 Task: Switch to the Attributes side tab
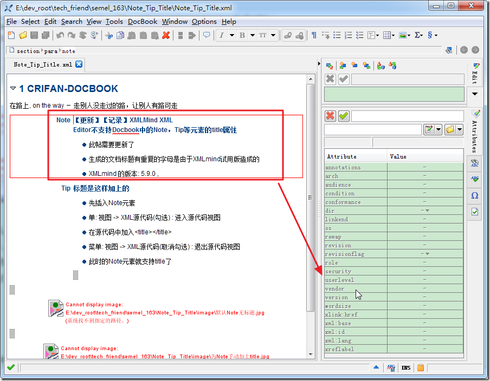click(x=475, y=132)
